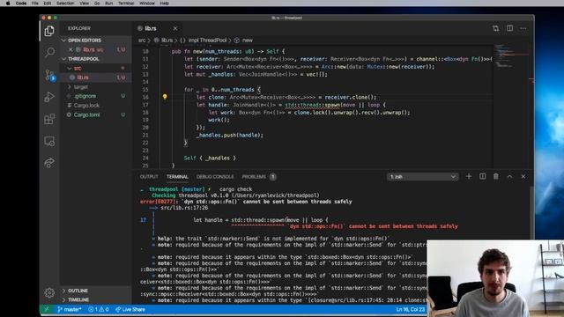Click src/lib.rs:17:26 link in terminal output
Viewport: 564px width, 317px height.
click(184, 208)
